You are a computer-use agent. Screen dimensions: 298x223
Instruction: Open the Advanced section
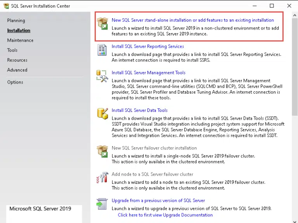click(x=17, y=70)
